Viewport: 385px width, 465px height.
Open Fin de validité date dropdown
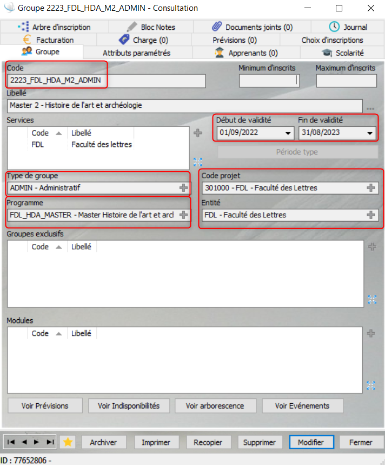(370, 133)
